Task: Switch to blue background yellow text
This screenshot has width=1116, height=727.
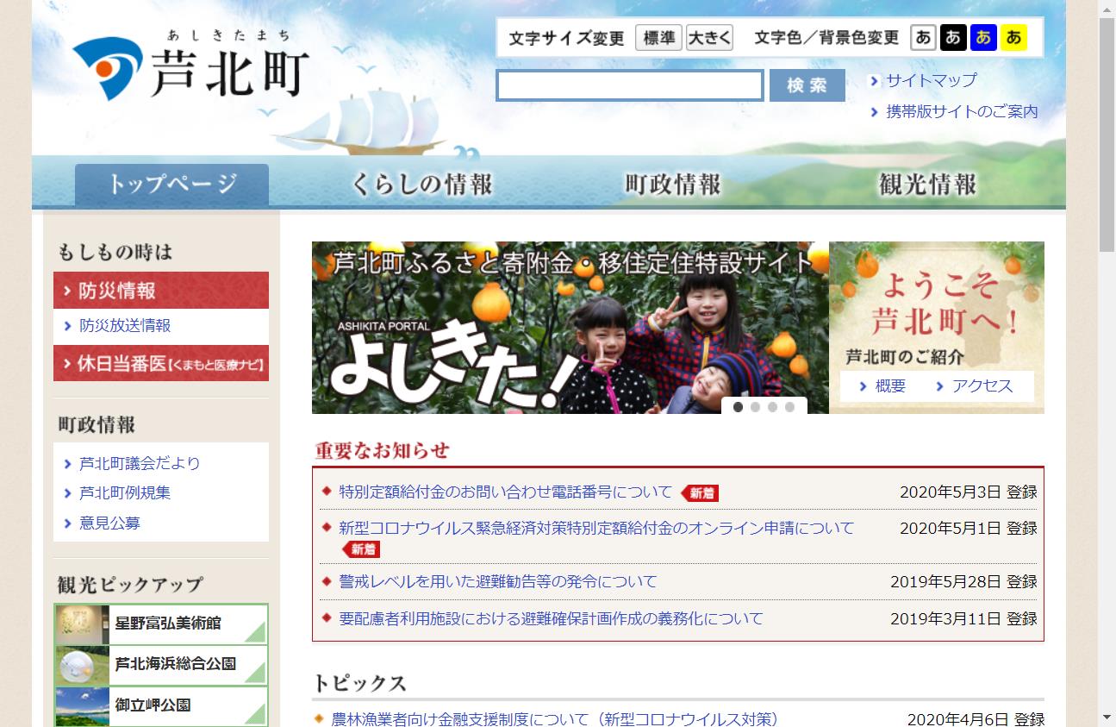Action: pos(983,38)
